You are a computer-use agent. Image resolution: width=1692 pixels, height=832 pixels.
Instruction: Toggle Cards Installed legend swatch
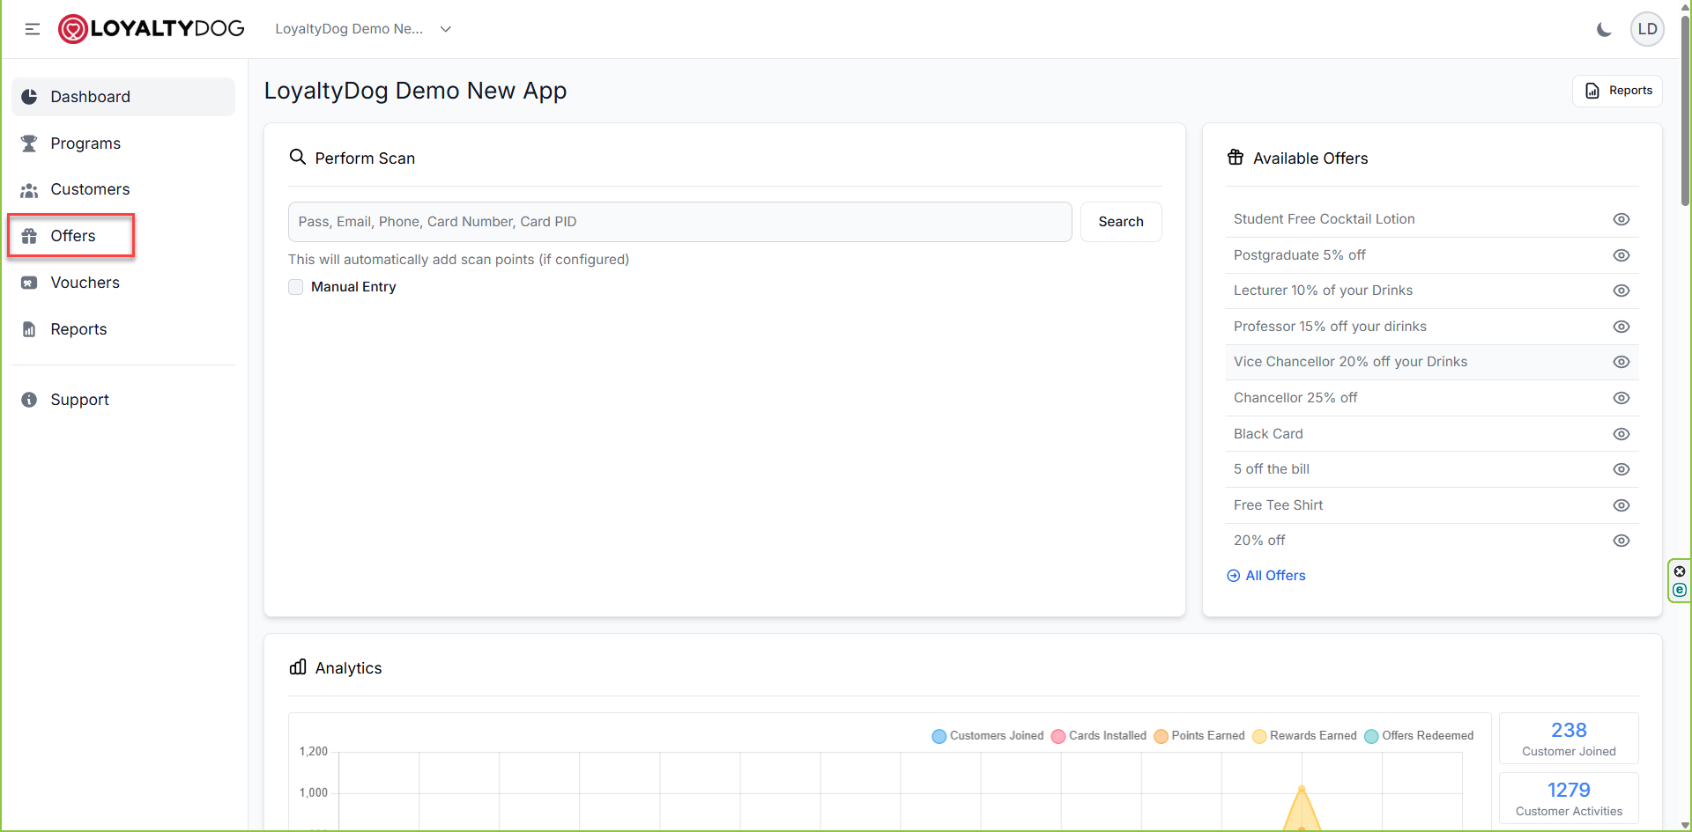click(1058, 736)
